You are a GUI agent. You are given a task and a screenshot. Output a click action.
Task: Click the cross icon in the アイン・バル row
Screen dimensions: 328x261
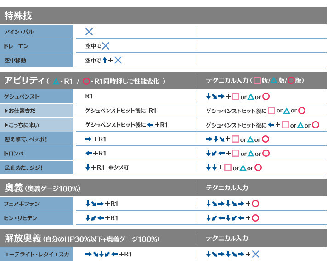[x=89, y=32]
